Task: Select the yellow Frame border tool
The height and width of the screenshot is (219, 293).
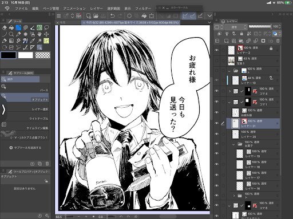Action: point(46,40)
